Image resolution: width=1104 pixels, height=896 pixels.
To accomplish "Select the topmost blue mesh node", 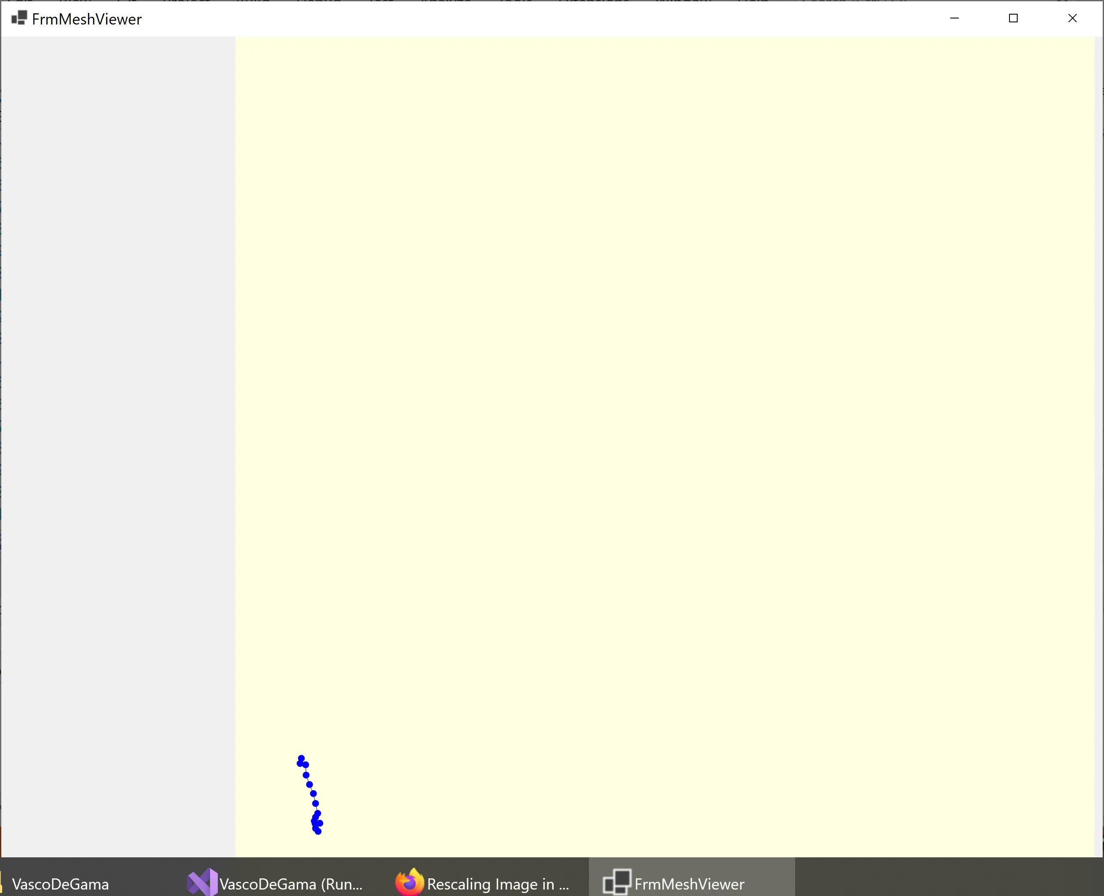I will coord(301,758).
